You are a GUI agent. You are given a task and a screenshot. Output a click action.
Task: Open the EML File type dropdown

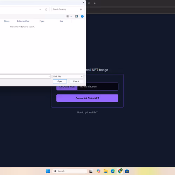click(x=68, y=76)
